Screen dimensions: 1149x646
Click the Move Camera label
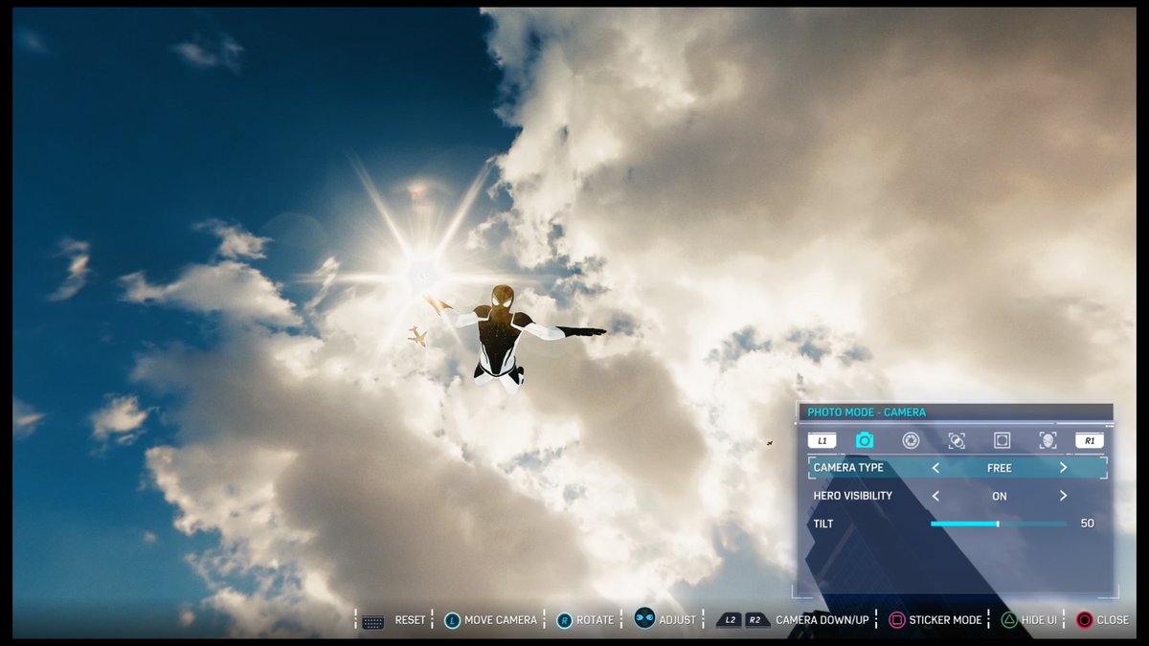[501, 620]
